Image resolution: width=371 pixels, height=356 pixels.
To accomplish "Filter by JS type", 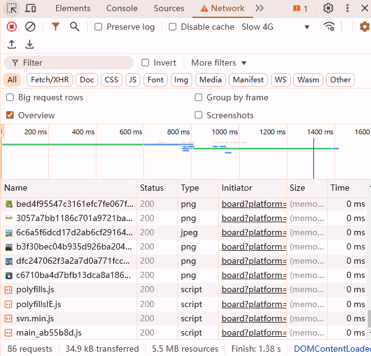I will [x=133, y=80].
